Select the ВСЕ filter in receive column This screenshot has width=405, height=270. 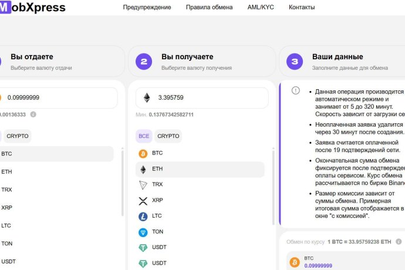[x=144, y=136]
